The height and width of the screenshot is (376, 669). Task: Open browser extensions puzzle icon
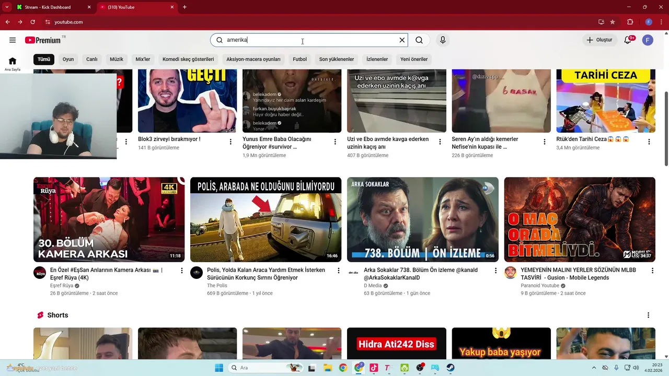[630, 22]
